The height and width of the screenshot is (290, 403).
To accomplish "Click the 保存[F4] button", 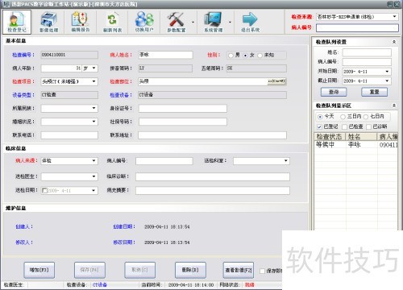I will point(89,270).
